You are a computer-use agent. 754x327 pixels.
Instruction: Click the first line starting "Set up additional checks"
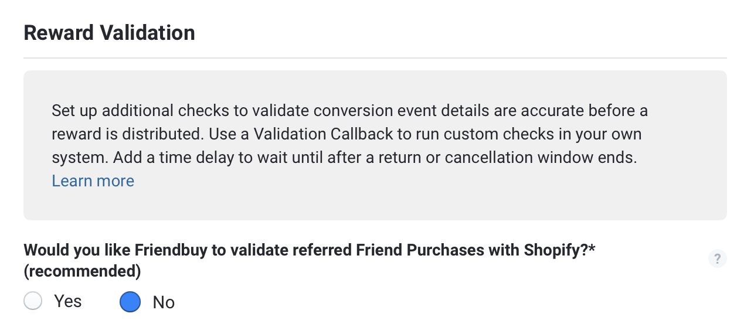pyautogui.click(x=350, y=110)
